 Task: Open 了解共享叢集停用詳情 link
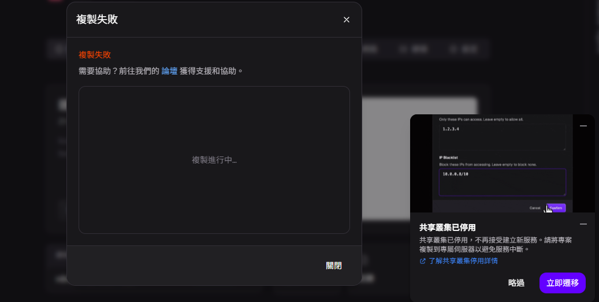click(x=463, y=261)
